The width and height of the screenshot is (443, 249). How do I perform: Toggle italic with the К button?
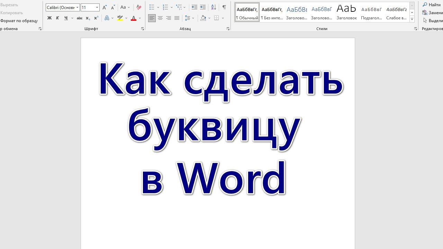coord(57,18)
